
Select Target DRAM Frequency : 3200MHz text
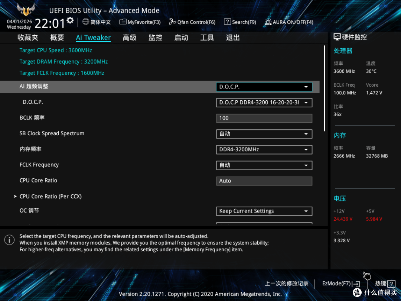click(x=64, y=62)
